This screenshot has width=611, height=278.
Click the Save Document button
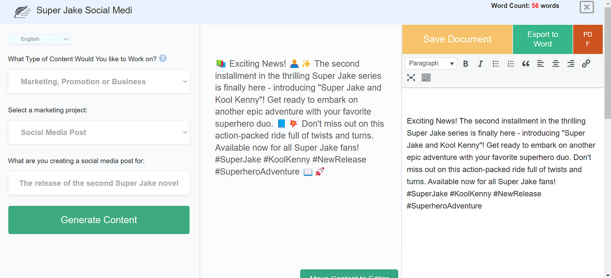tap(457, 39)
